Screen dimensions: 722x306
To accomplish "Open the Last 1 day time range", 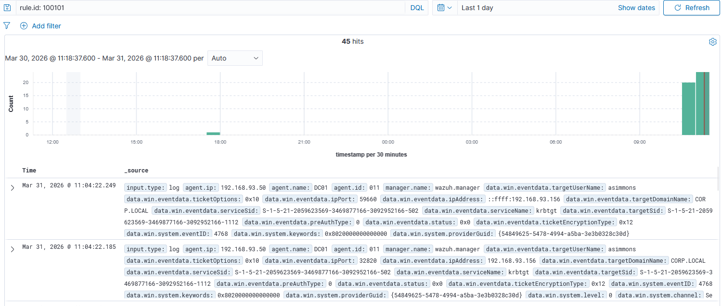I will (477, 8).
